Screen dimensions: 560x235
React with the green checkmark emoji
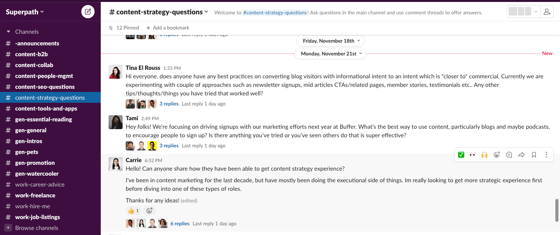pyautogui.click(x=461, y=155)
